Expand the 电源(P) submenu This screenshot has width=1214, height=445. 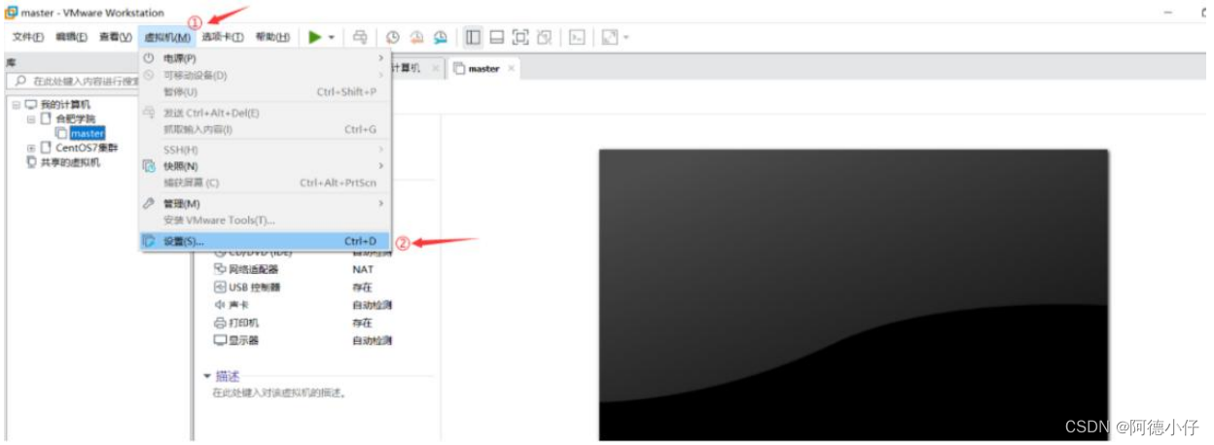[x=265, y=58]
